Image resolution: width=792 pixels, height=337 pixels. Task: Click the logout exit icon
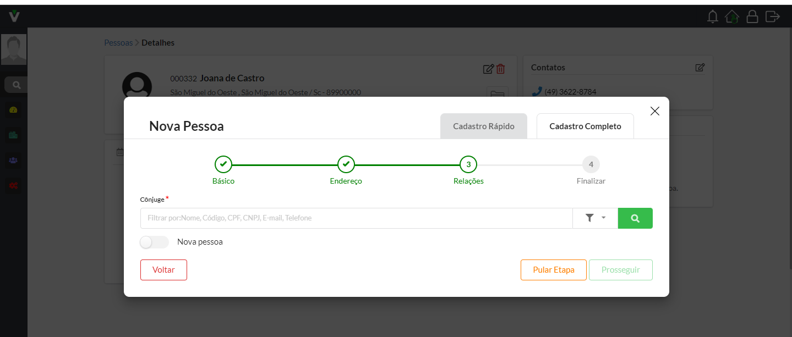tap(773, 16)
